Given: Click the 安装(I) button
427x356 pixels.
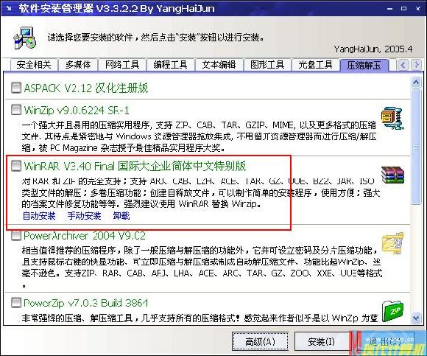Looking at the screenshot, I should pos(321,341).
